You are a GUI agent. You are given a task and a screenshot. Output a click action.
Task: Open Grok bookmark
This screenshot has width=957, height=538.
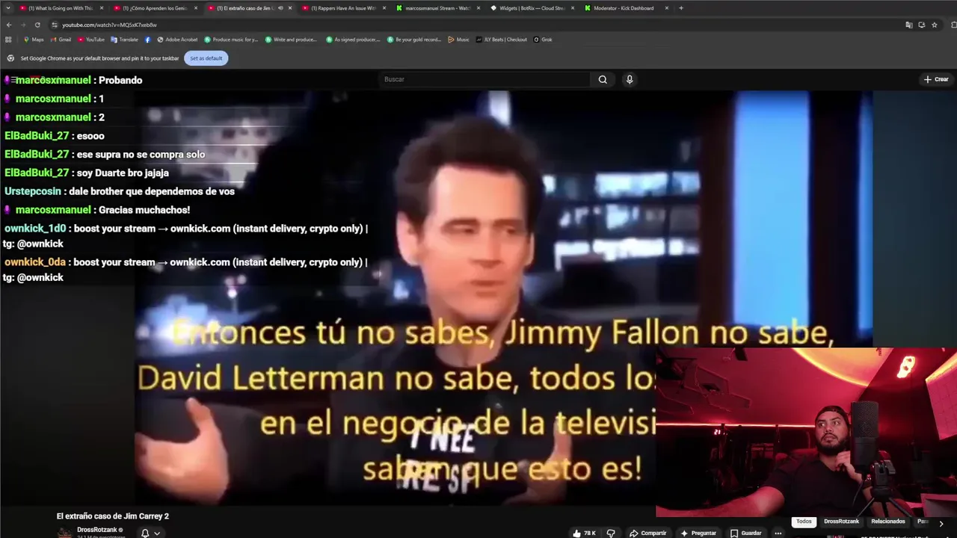pyautogui.click(x=543, y=40)
